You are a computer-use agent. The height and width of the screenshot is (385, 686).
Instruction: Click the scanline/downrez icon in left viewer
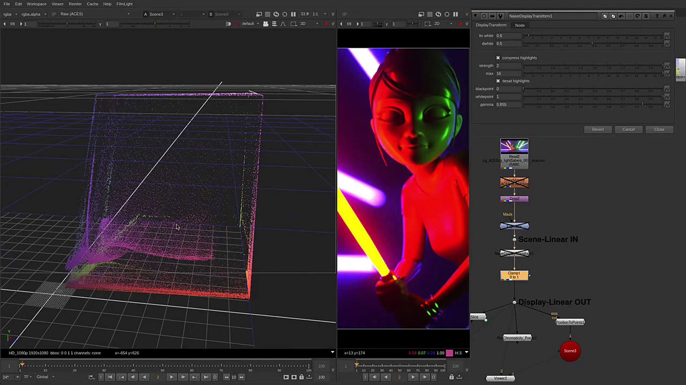point(268,14)
